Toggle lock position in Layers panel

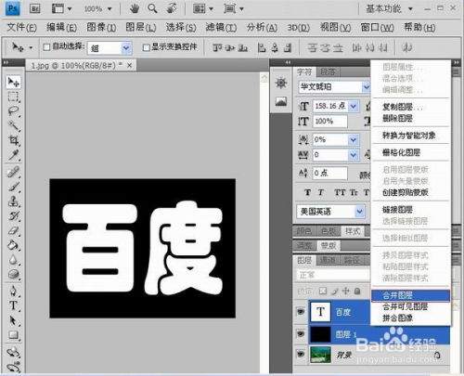[346, 291]
